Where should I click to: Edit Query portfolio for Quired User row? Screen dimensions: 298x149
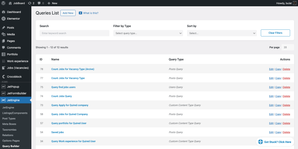[x=271, y=123]
